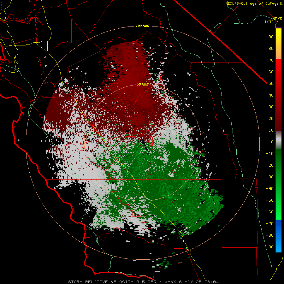Click the 50 NMI range ring label
The width and height of the screenshot is (284, 284).
click(x=143, y=84)
